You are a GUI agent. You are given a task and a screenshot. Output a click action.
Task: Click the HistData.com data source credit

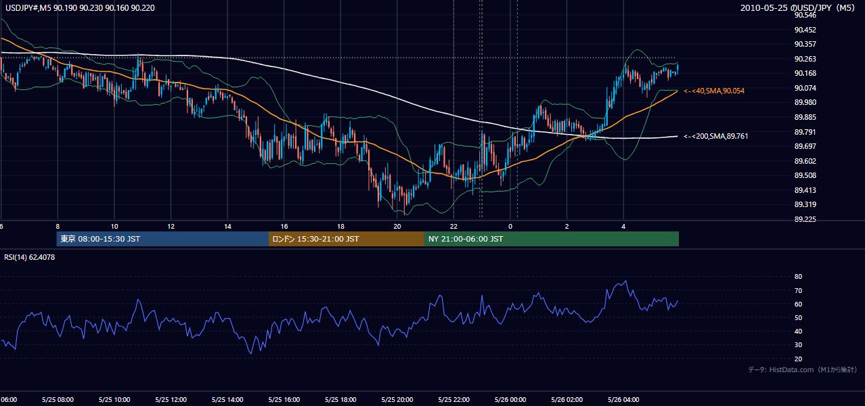803,369
